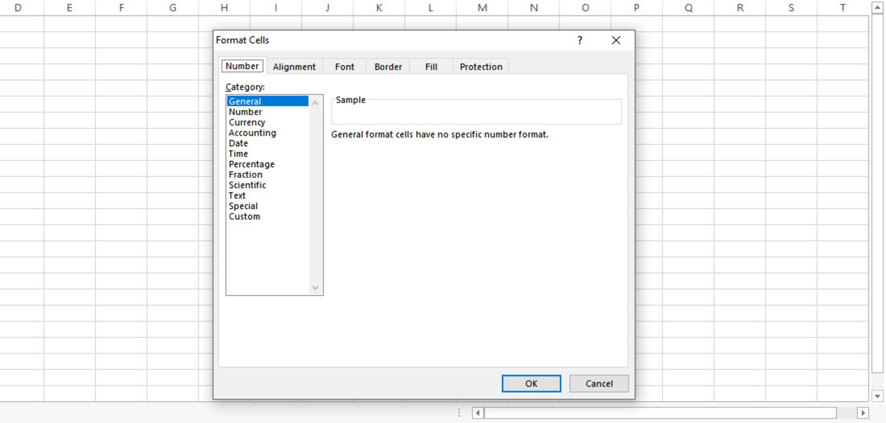Screen dimensions: 886x423
Task: Click the sheet horizontal scrollbar track
Action: pyautogui.click(x=660, y=413)
